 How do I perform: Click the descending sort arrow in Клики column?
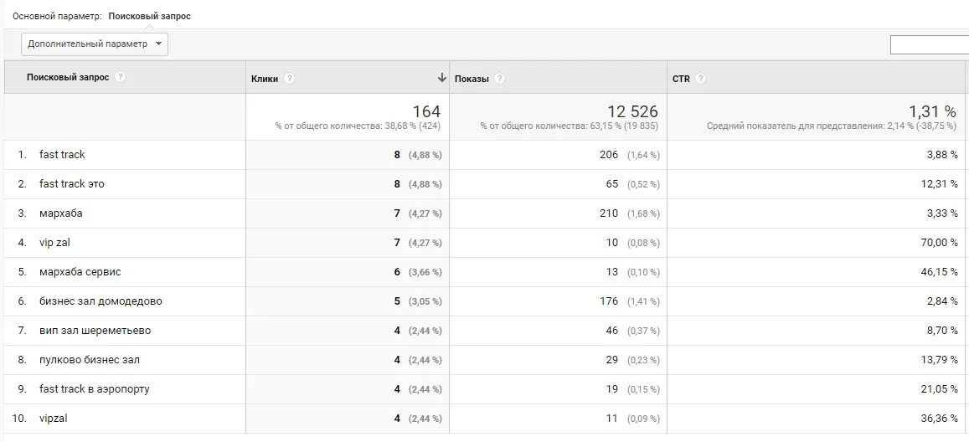click(x=441, y=78)
